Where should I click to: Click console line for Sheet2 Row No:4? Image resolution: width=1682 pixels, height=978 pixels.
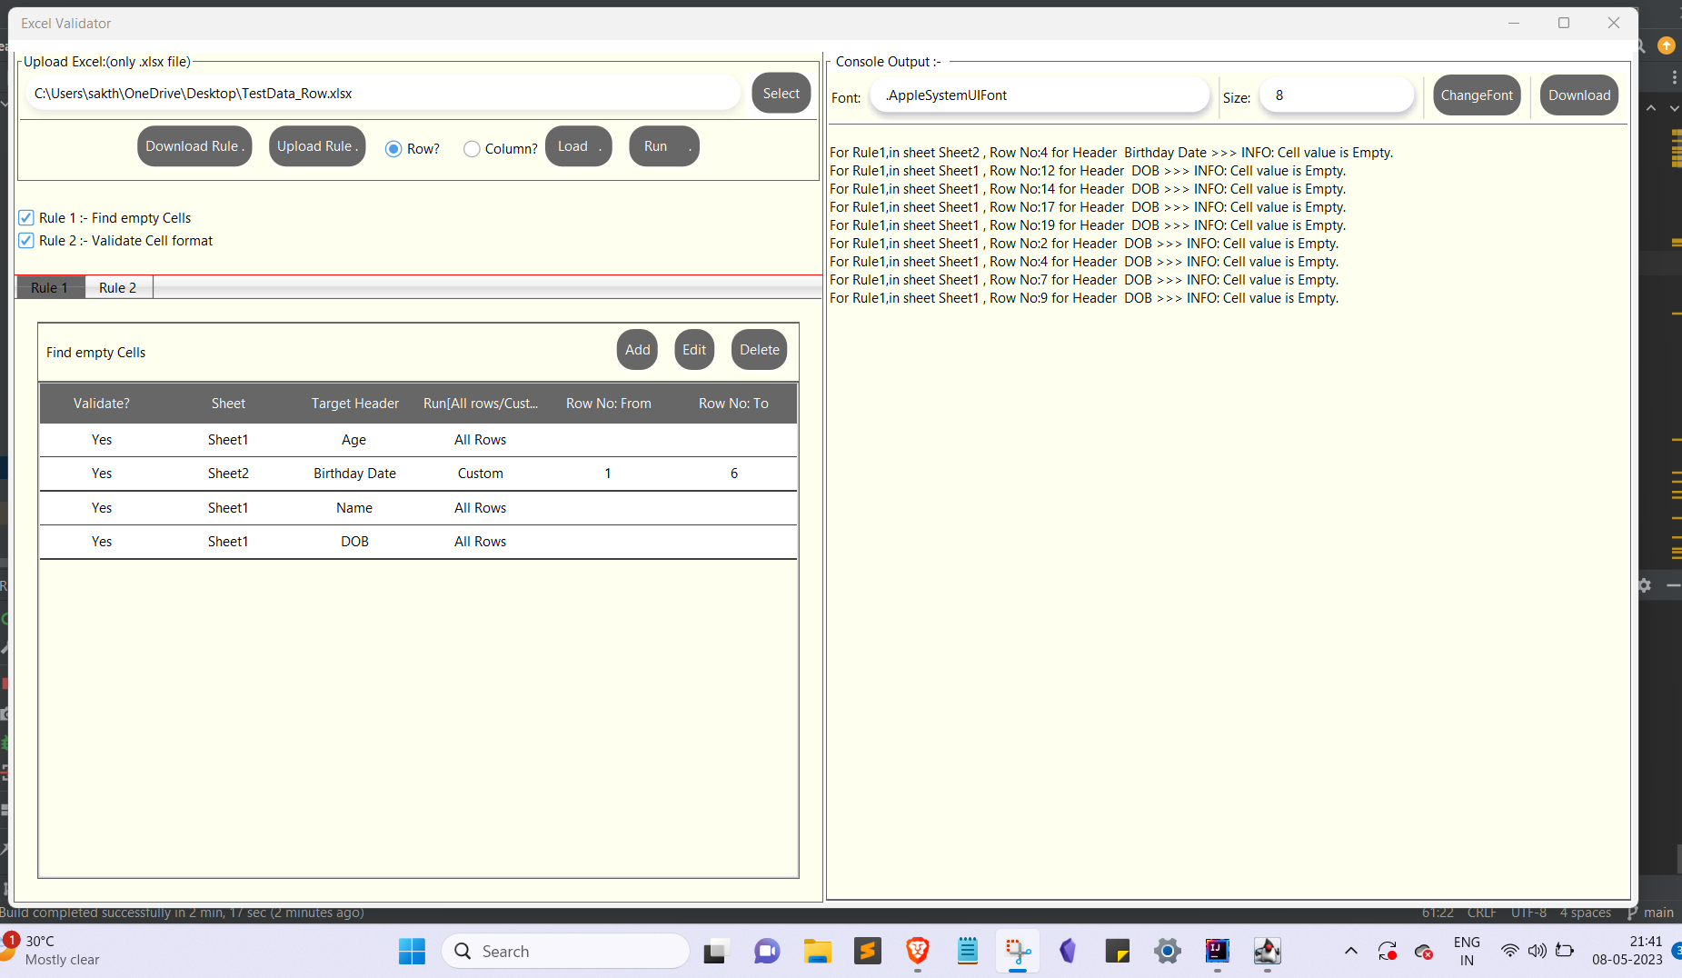coord(1110,153)
